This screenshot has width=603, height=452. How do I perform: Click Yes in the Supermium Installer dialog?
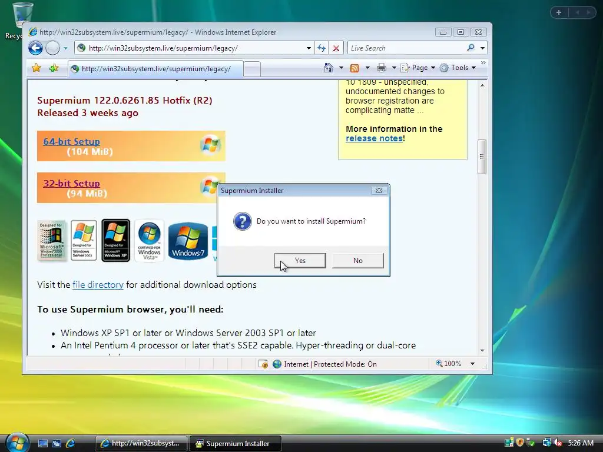(x=300, y=261)
